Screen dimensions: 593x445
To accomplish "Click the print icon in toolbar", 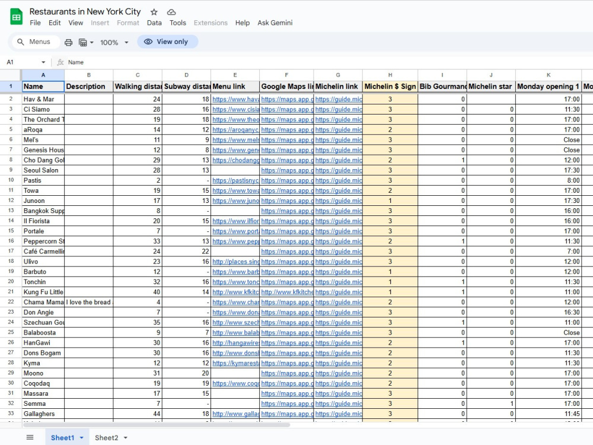I will point(68,42).
